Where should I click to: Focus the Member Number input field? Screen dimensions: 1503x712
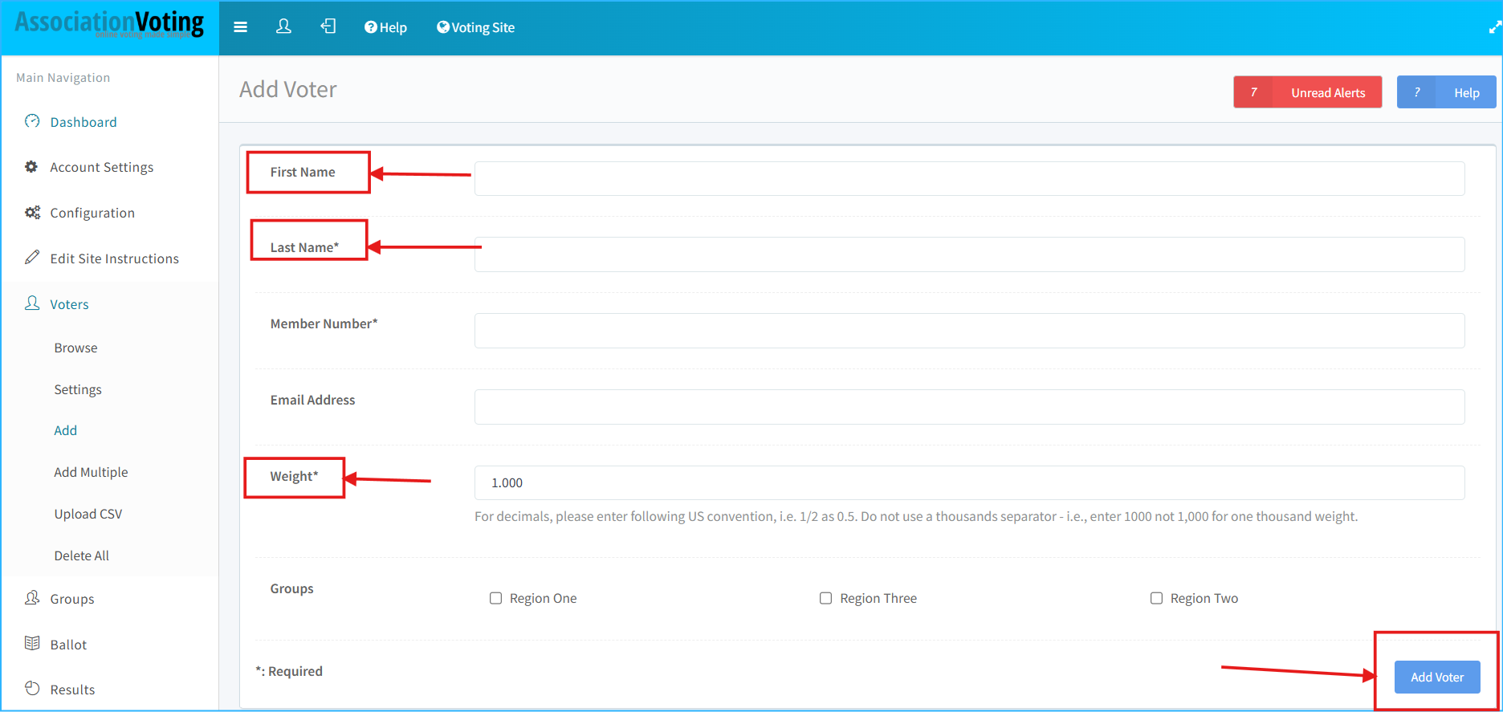click(x=969, y=331)
